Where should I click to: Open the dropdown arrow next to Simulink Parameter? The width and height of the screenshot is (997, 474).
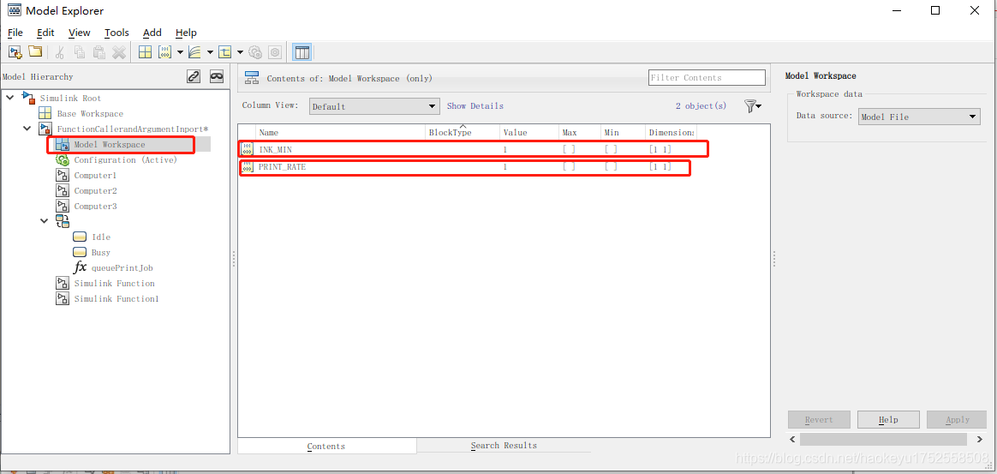[x=180, y=52]
